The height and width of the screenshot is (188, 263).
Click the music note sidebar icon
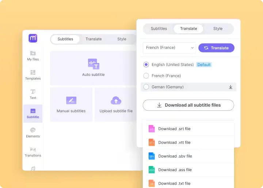click(33, 168)
